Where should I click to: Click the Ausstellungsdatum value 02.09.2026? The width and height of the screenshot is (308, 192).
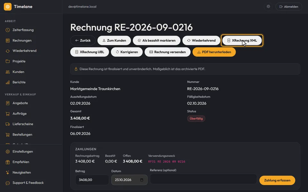[x=80, y=103]
